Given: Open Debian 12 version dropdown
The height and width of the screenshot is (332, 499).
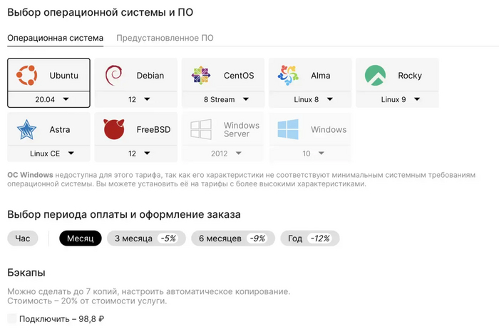Looking at the screenshot, I should [136, 99].
